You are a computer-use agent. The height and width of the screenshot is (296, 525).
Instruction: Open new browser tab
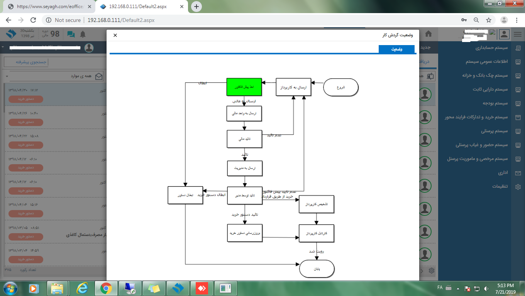(x=196, y=7)
